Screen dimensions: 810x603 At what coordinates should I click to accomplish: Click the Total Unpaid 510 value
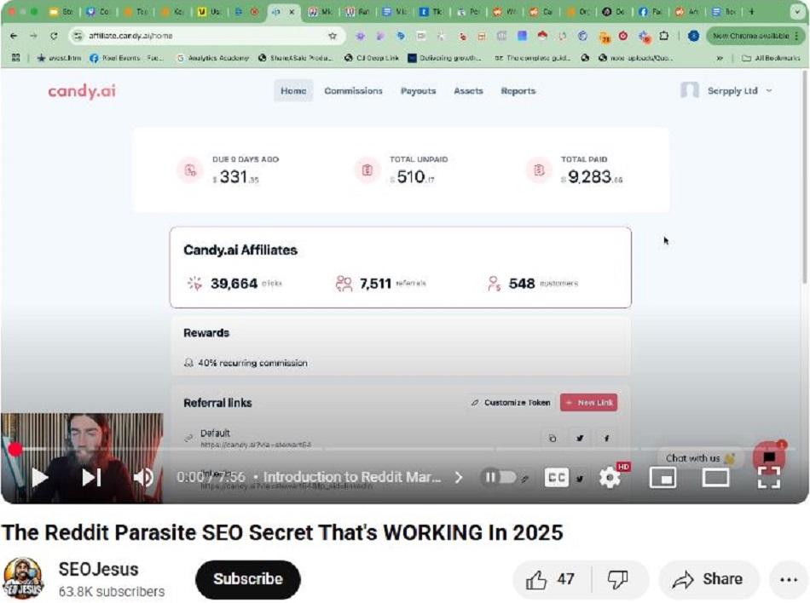click(413, 177)
